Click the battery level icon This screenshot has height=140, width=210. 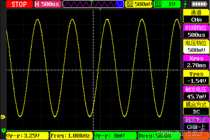(x=200, y=4)
